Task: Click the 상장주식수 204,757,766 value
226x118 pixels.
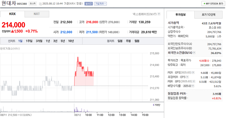Action: point(214,32)
